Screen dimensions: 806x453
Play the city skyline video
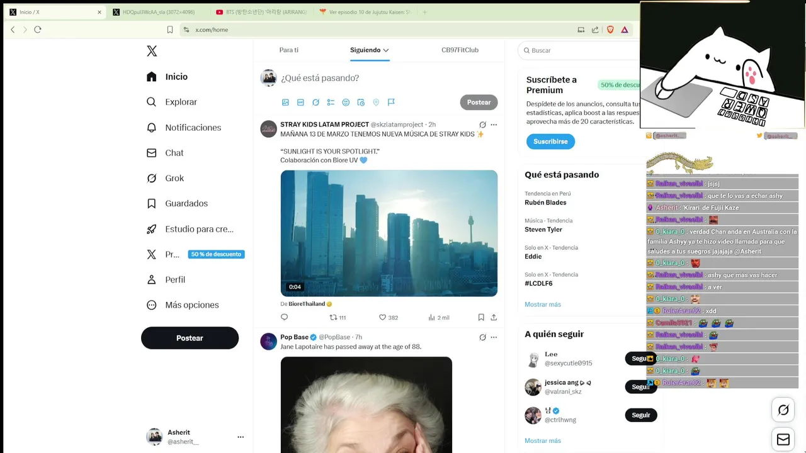pos(389,233)
